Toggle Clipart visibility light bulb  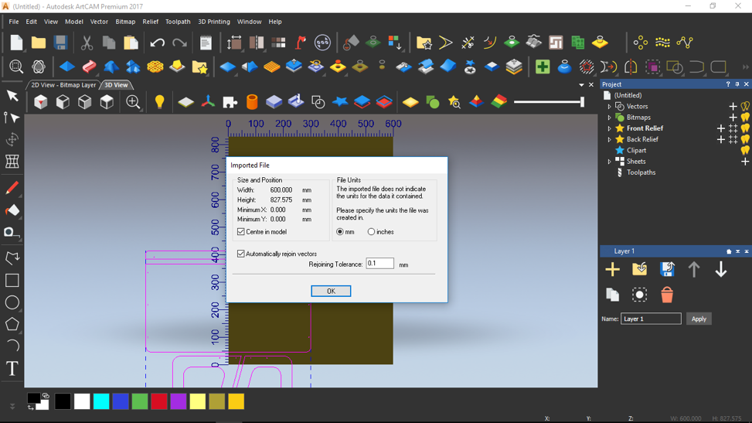click(745, 150)
